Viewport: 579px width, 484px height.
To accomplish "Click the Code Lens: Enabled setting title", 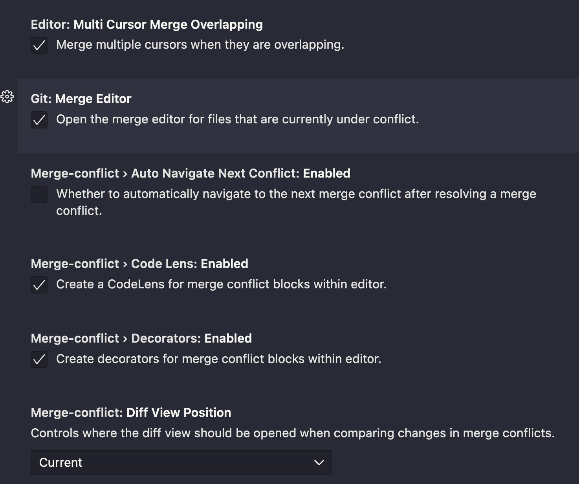I will coord(139,264).
